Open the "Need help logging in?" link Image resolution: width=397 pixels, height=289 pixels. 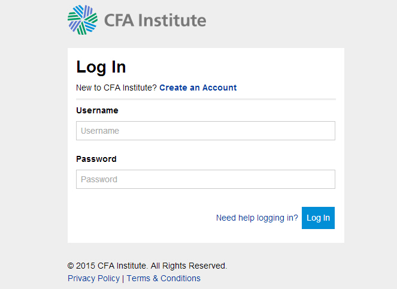[257, 218]
